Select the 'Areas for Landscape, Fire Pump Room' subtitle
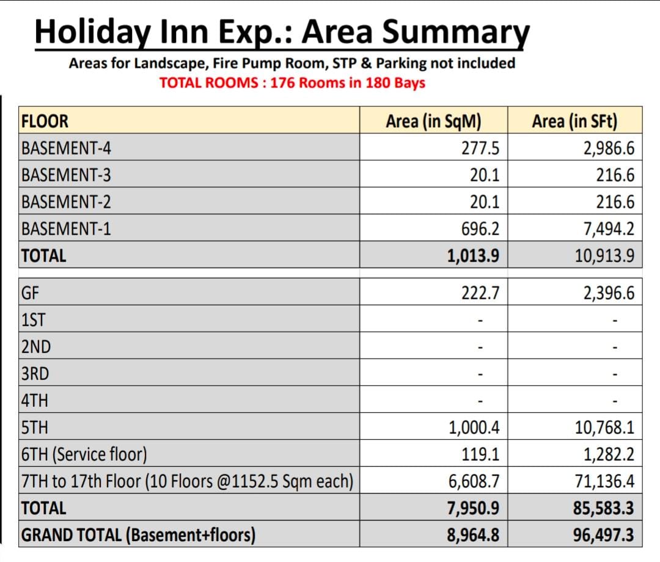Viewport: 660px width, 562px height. tap(291, 63)
